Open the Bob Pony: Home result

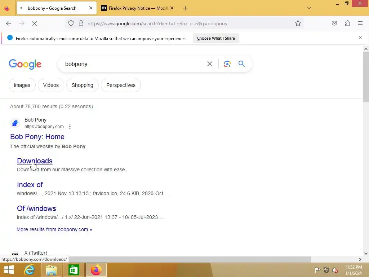(37, 137)
